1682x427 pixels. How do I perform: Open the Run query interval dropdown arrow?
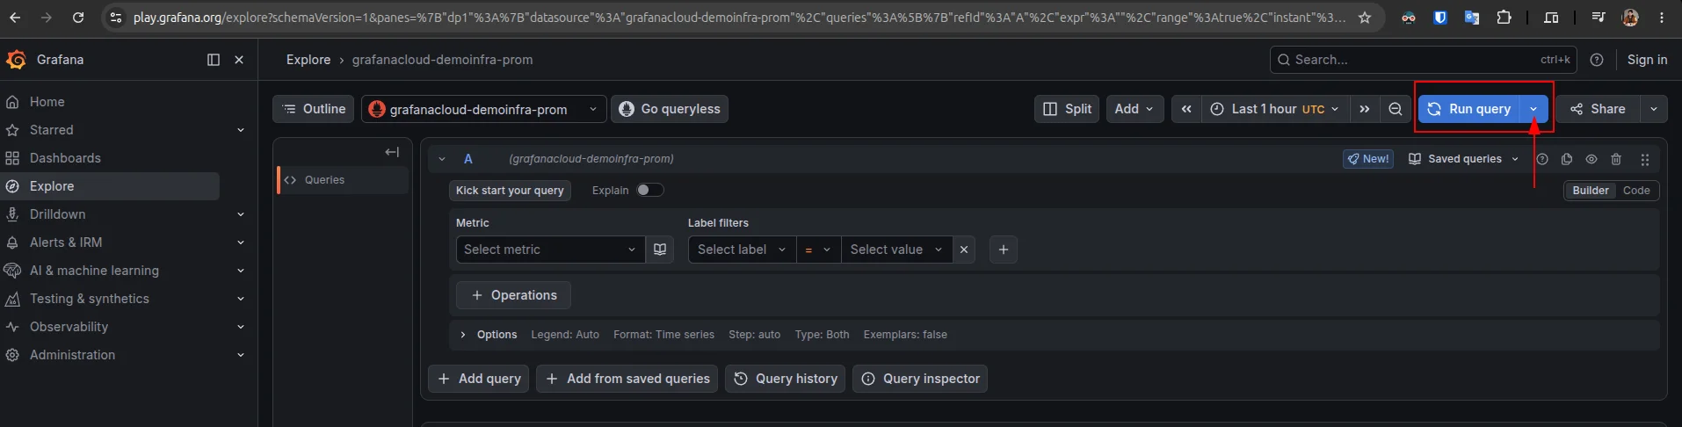point(1533,109)
